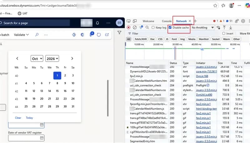The width and height of the screenshot is (250, 143).
Task: Refresh the Dynamics page
Action: (99, 35)
